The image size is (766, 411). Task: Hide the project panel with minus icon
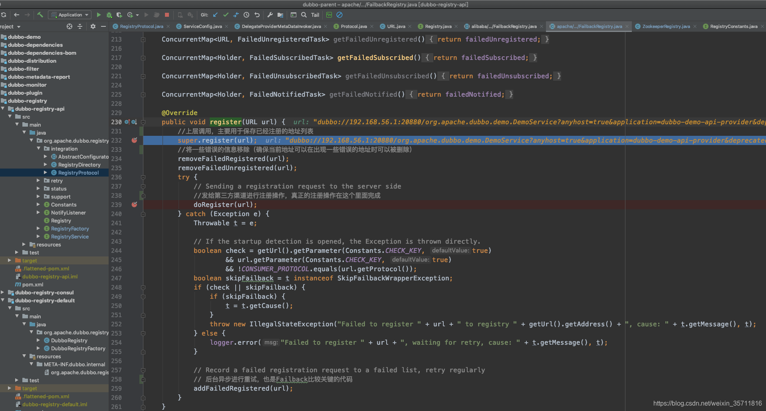[x=103, y=26]
